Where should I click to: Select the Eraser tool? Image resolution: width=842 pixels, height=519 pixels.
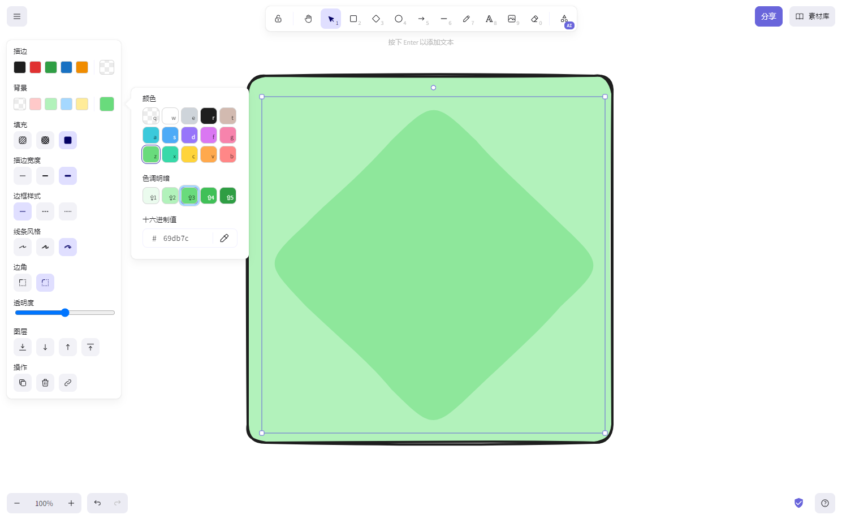click(534, 19)
